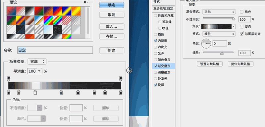Image resolution: width=265 pixels, height=127 pixels.
Task: Tick the 描边 stroke checkbox
Action: click(x=155, y=35)
